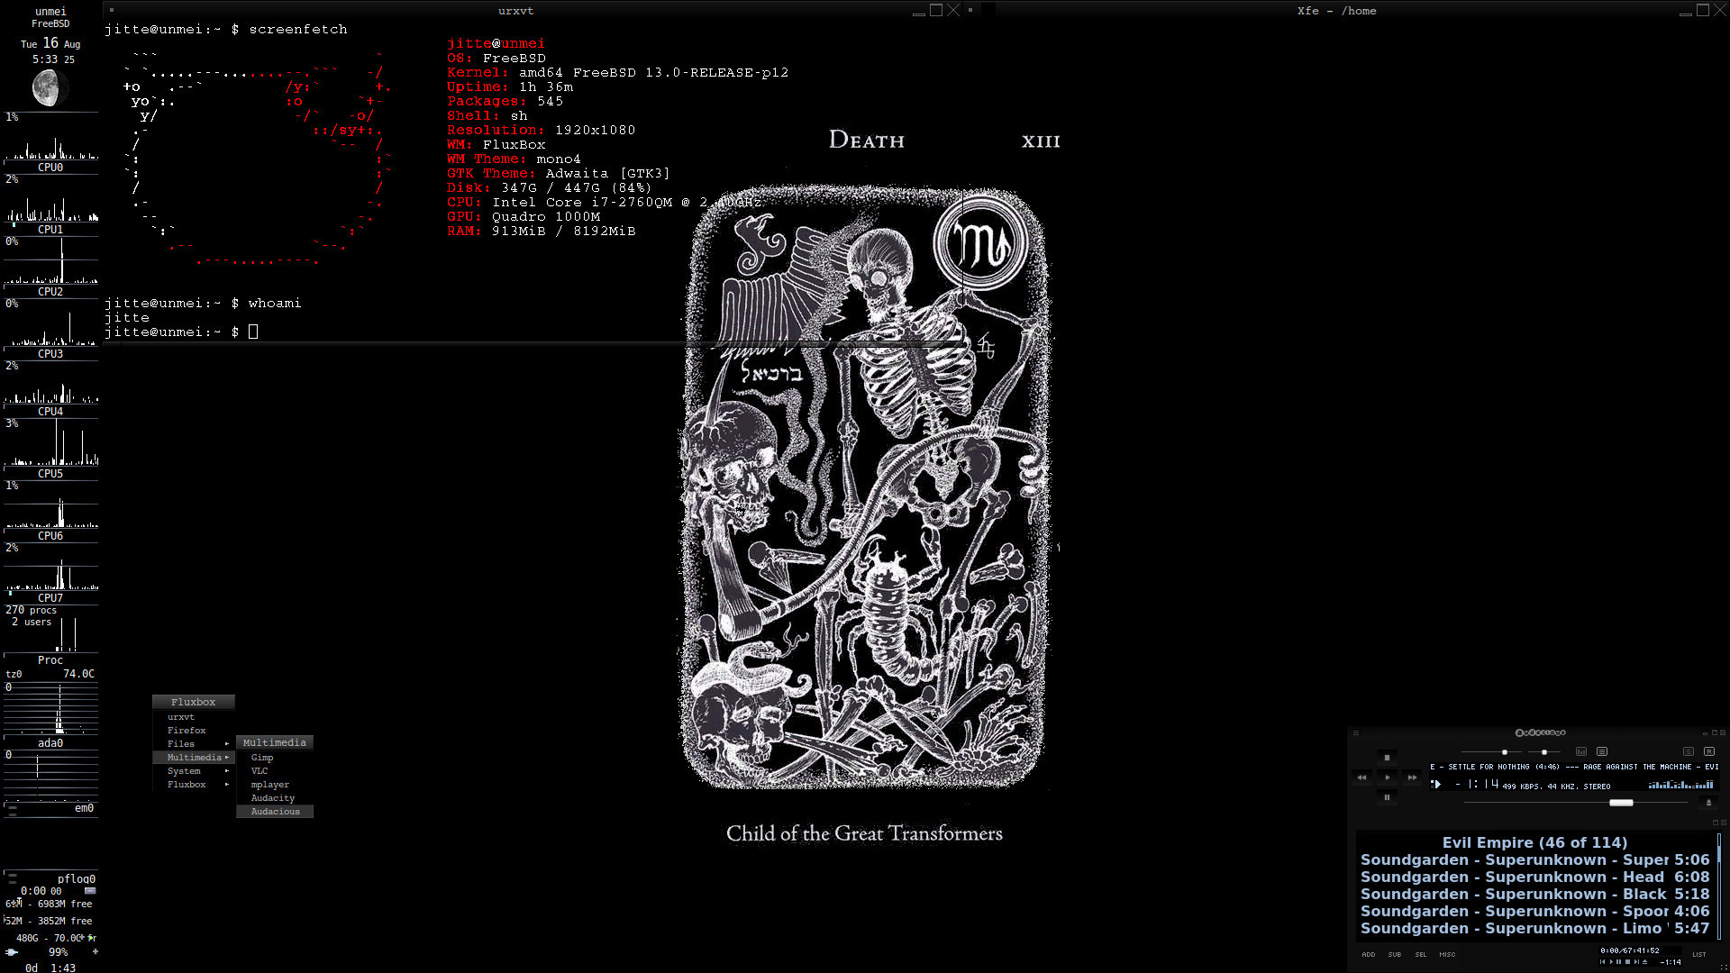This screenshot has width=1730, height=973.
Task: Select the Soundgarden track lasting 6:08
Action: 1534,877
